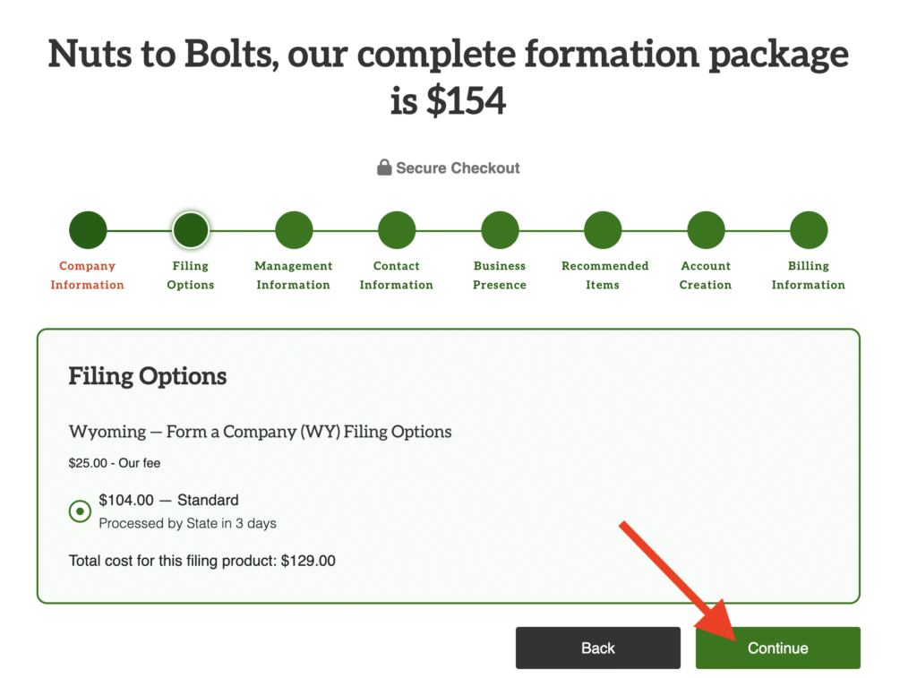Click the Contact Information step label
Image resolution: width=917 pixels, height=678 pixels.
pos(397,275)
